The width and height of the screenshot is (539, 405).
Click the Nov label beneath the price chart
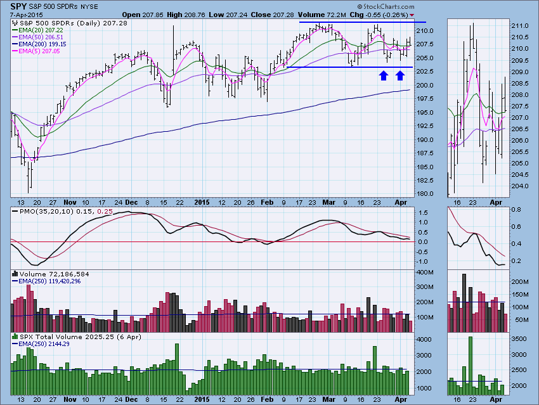pos(70,202)
